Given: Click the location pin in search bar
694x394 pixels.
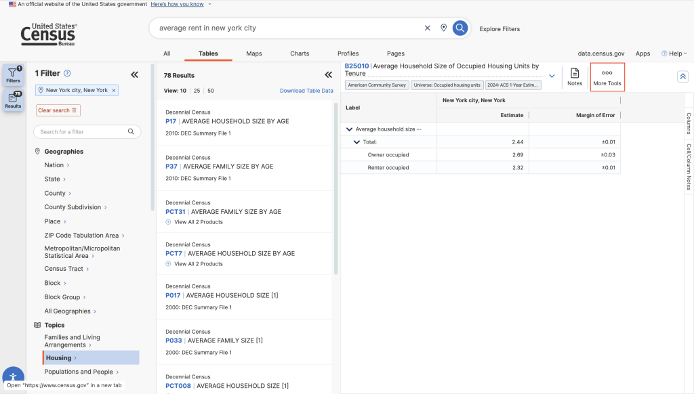Looking at the screenshot, I should click(x=443, y=28).
